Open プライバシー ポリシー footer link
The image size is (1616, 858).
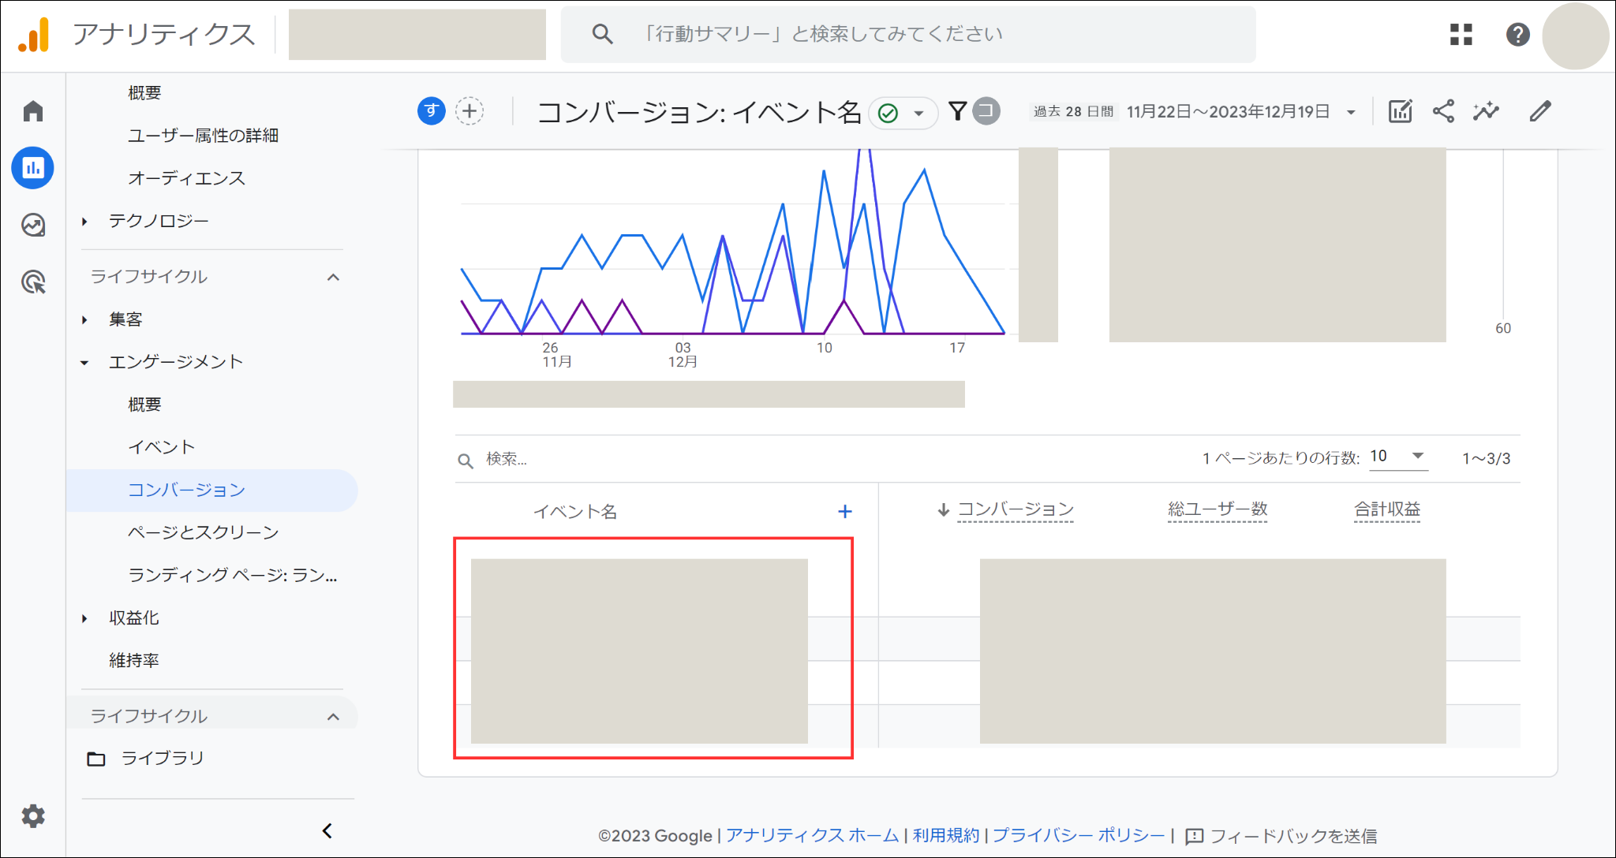tap(1078, 835)
